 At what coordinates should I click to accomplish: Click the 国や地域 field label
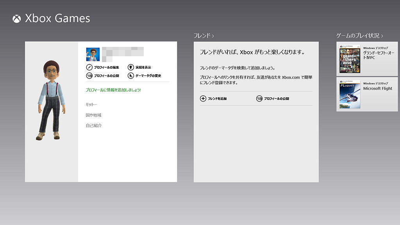point(93,115)
